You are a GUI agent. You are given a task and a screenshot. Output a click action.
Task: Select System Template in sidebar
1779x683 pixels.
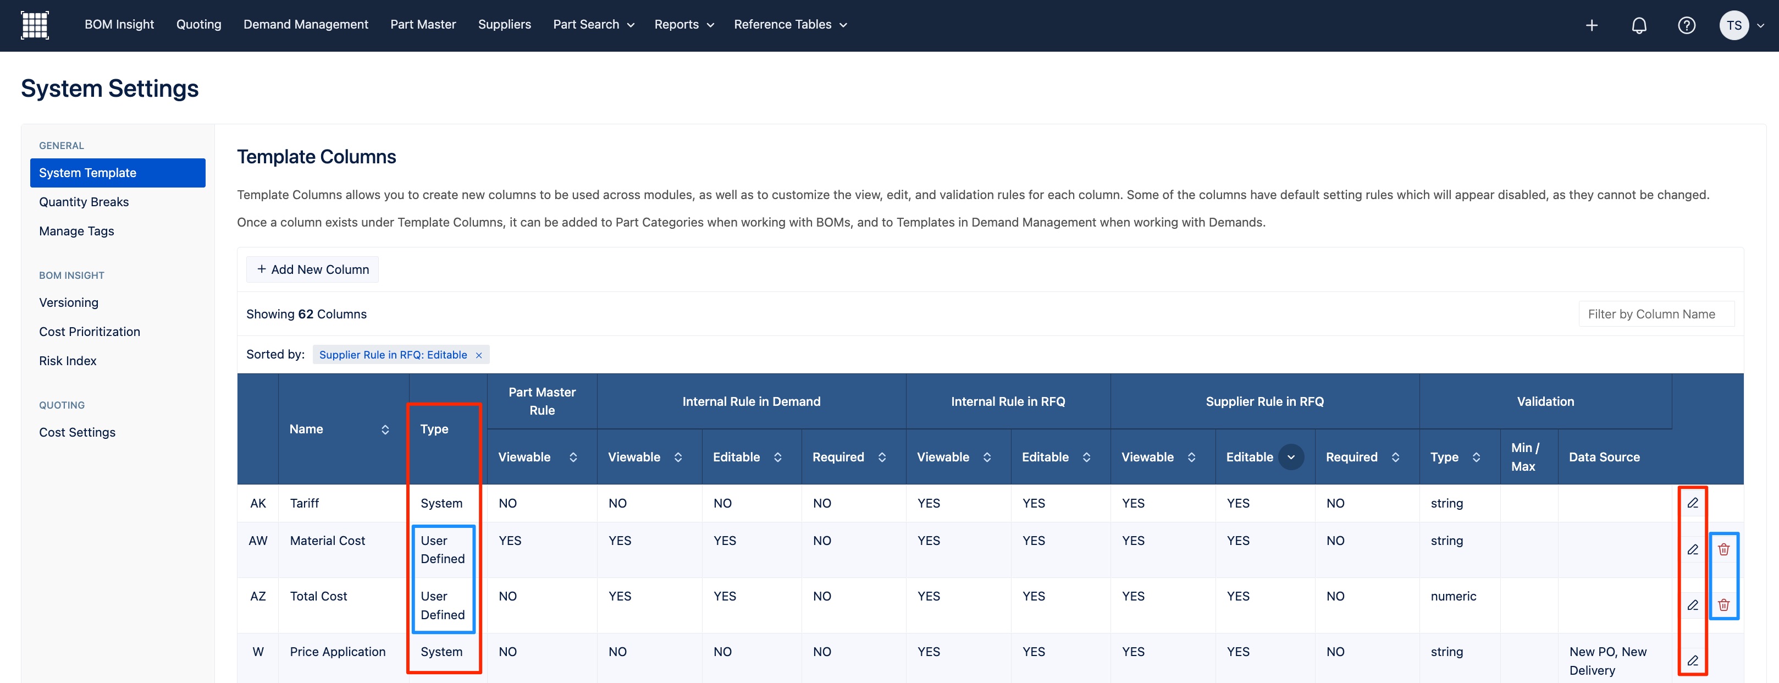(118, 173)
